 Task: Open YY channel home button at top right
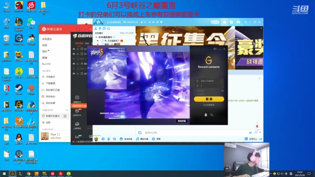tap(224, 22)
